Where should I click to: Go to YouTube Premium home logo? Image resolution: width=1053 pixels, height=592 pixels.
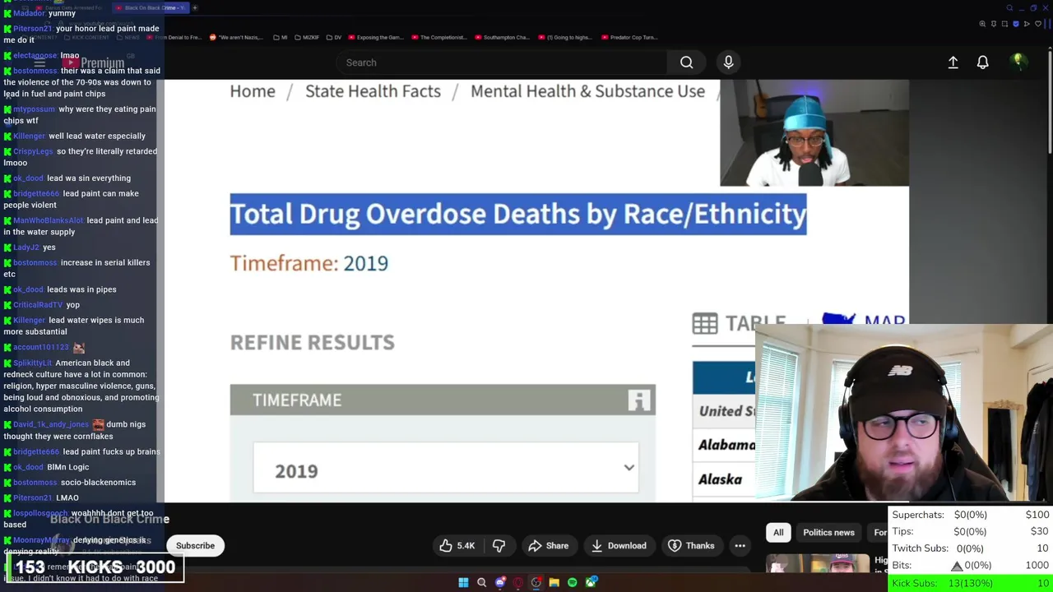pos(92,62)
